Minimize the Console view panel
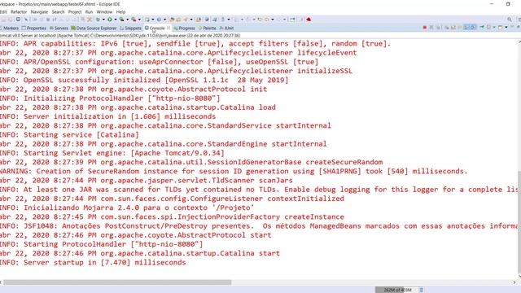521x293 pixels. [512, 27]
